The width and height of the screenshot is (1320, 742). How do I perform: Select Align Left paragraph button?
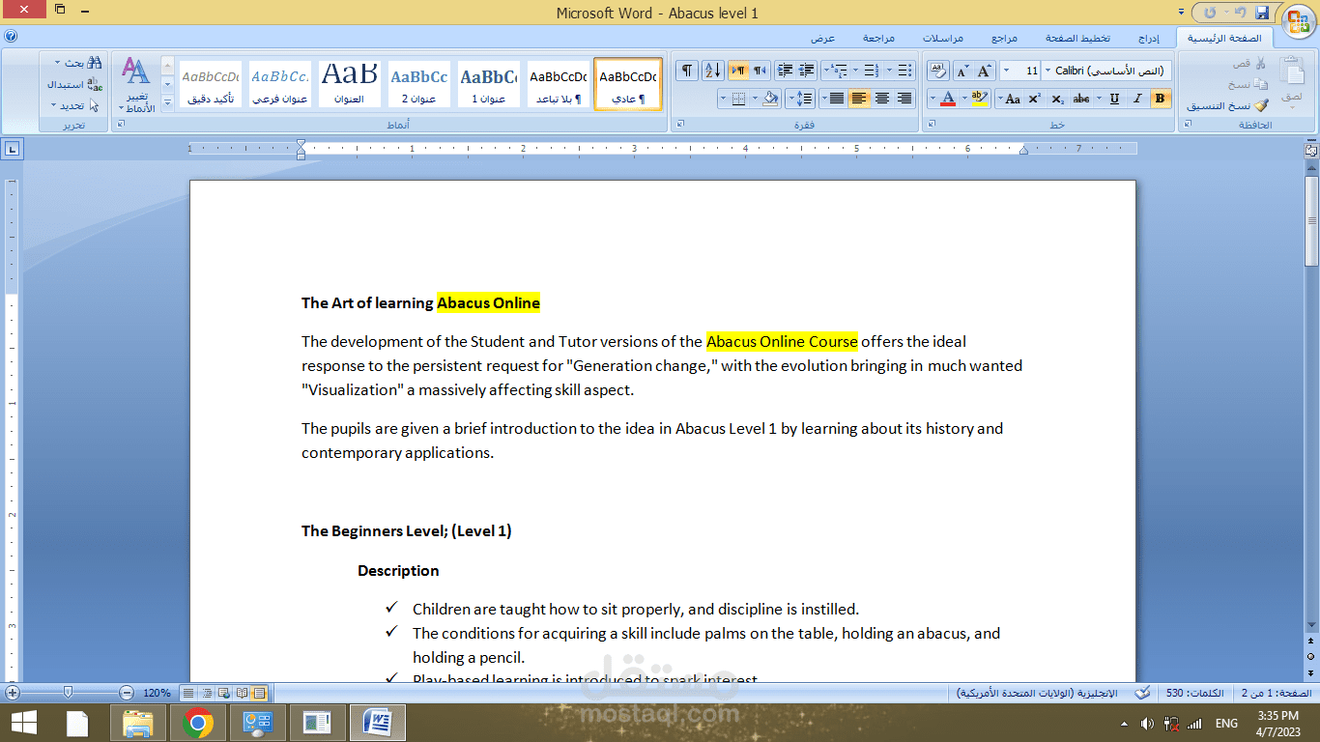tap(859, 99)
